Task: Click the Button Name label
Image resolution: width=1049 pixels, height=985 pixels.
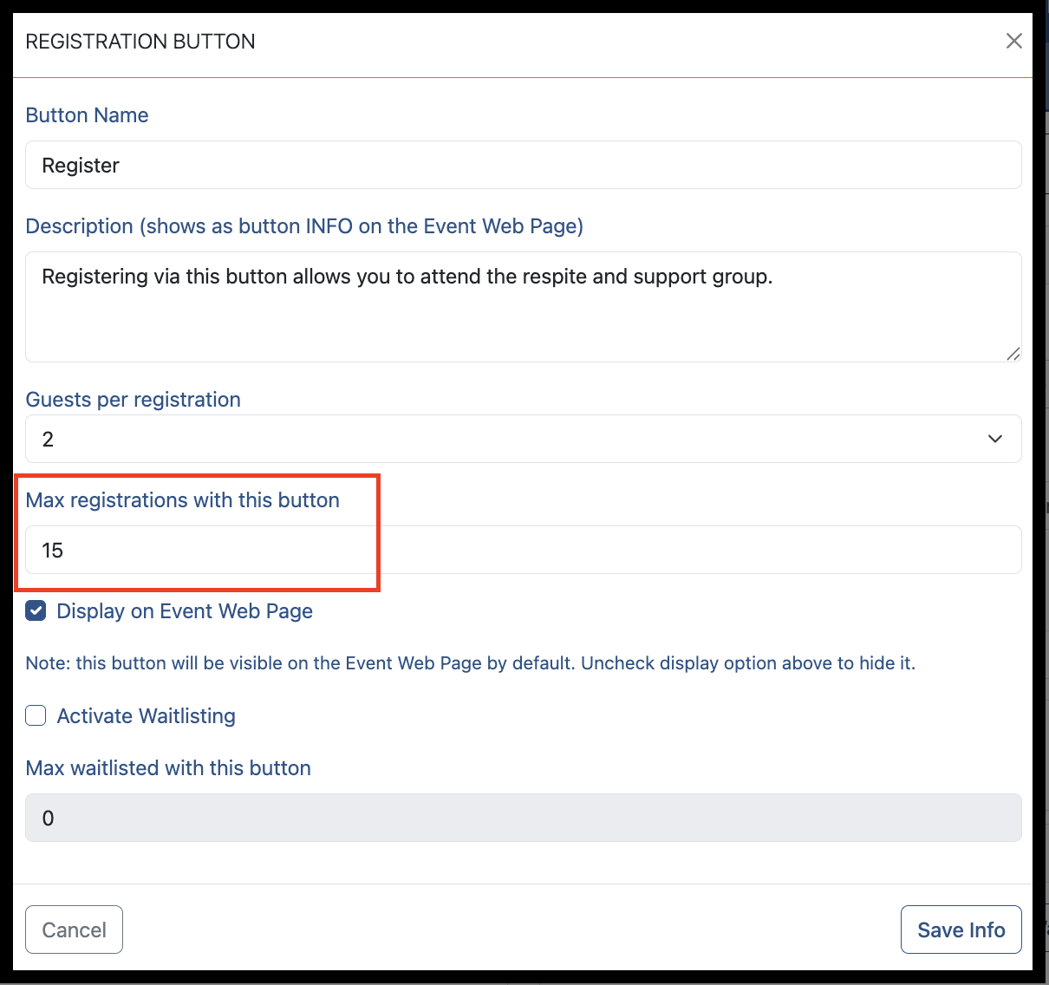Action: (x=87, y=115)
